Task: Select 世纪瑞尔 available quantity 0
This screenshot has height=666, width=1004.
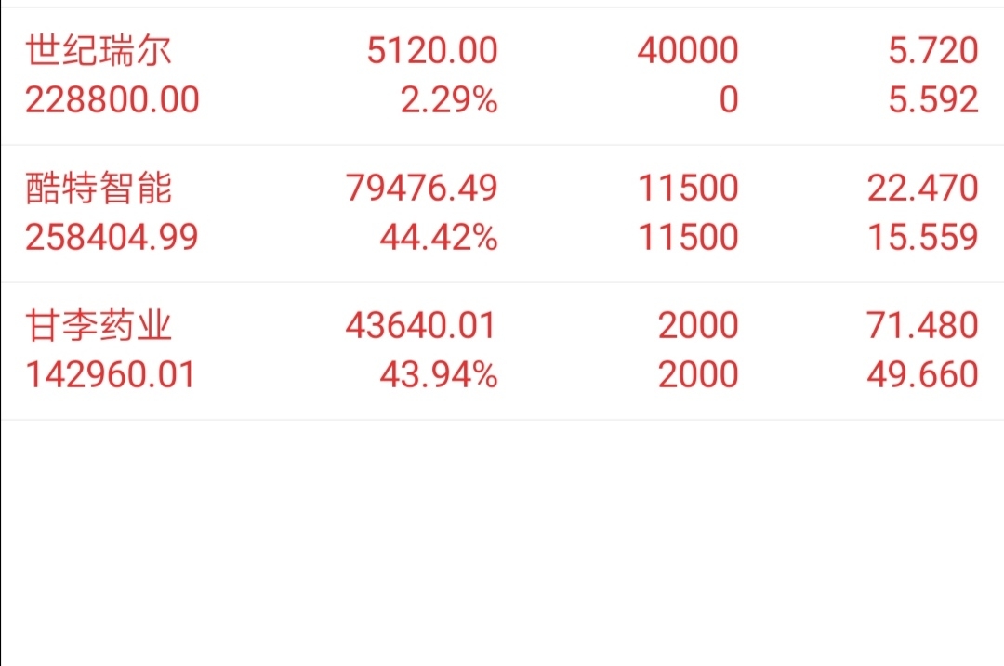Action: pos(729,100)
